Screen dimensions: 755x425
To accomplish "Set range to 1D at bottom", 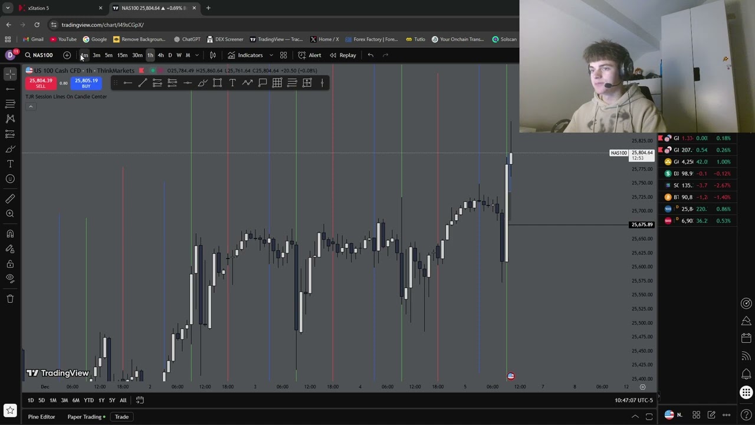I will point(31,400).
